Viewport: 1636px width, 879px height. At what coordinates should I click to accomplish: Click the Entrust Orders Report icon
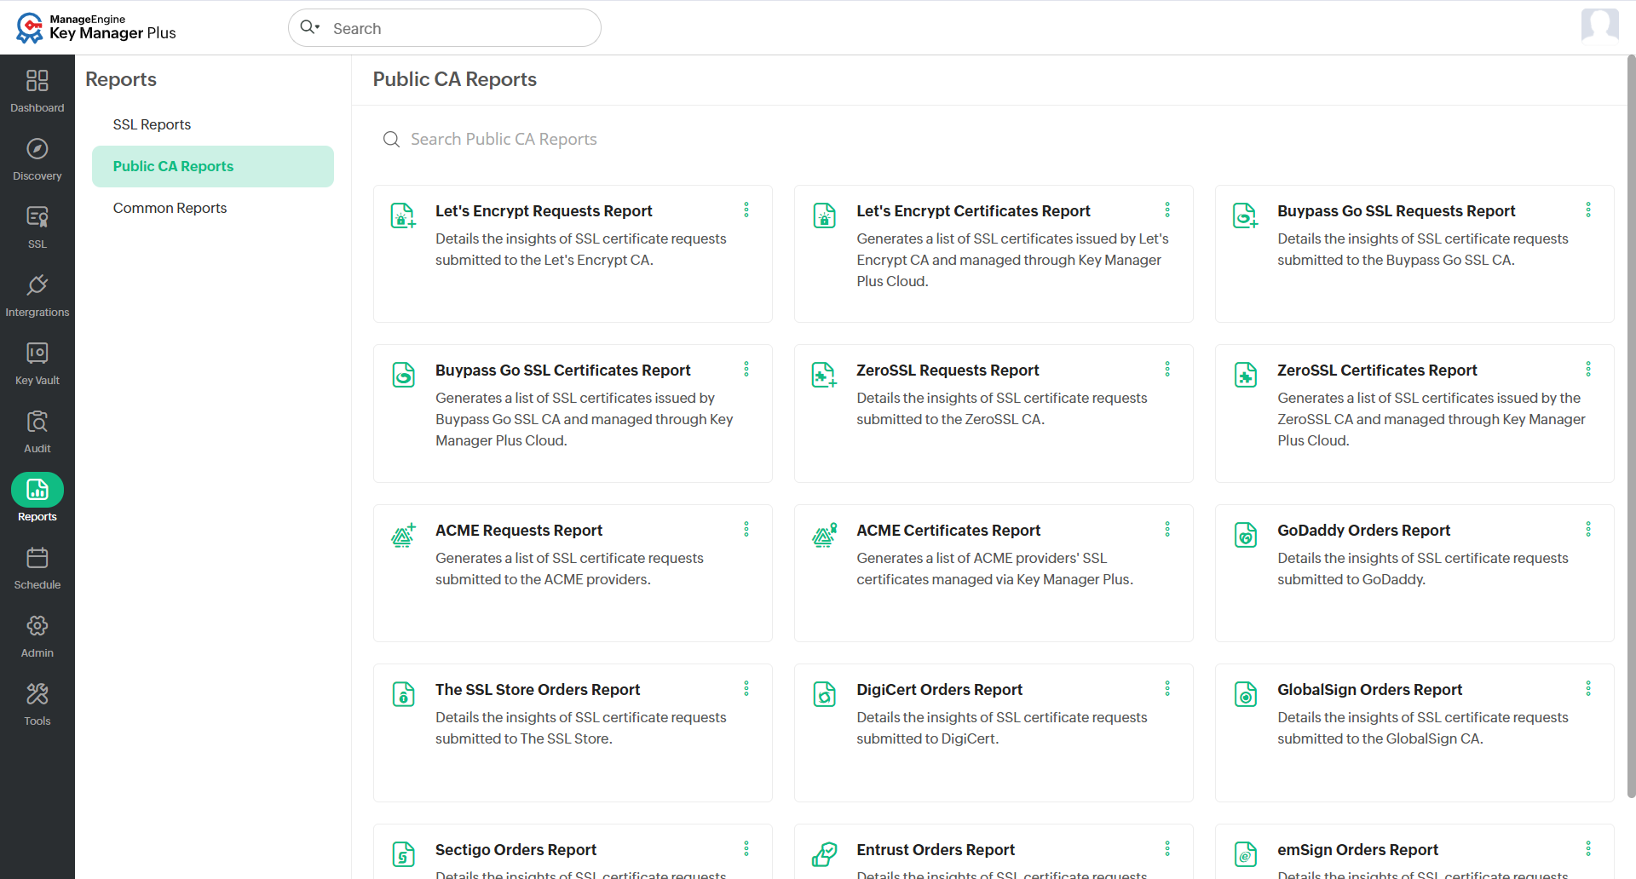[824, 853]
